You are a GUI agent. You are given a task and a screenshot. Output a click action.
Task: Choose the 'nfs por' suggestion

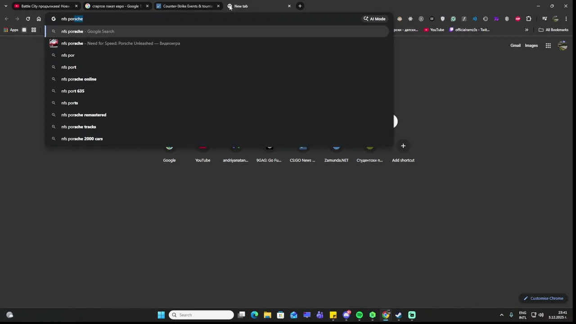click(217, 55)
